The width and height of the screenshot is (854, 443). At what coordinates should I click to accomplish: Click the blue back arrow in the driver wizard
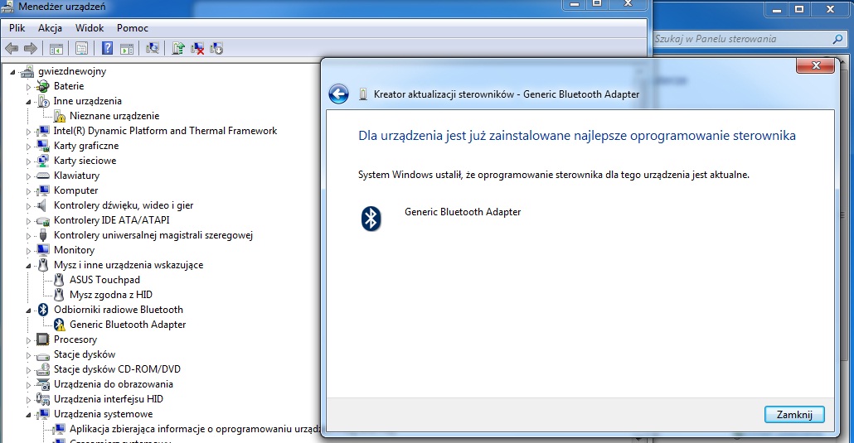click(x=338, y=94)
